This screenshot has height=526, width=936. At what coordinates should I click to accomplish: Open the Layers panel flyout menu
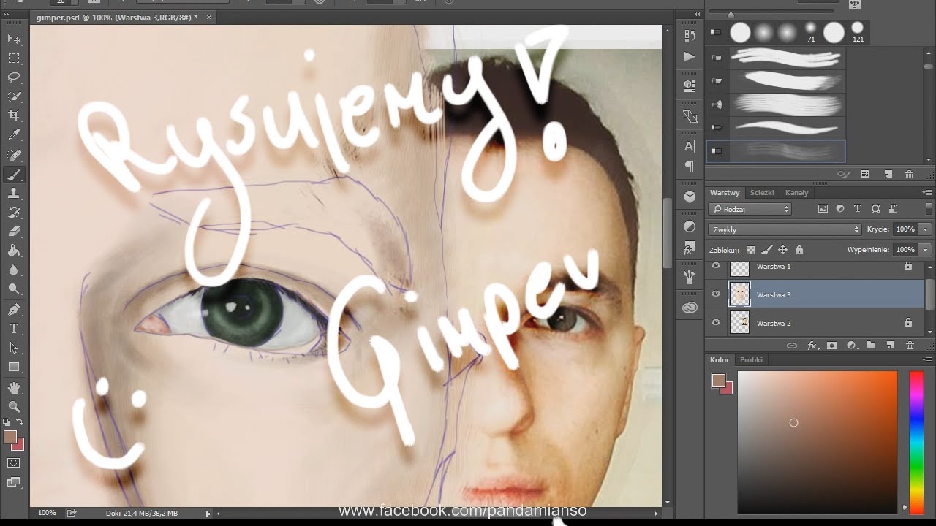927,193
